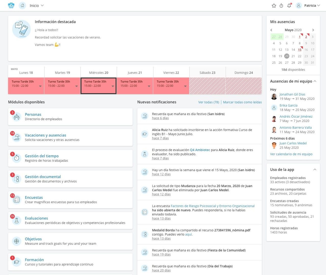The height and width of the screenshot is (275, 326).
Task: Open Ver calendario de mi equipo
Action: [291, 154]
